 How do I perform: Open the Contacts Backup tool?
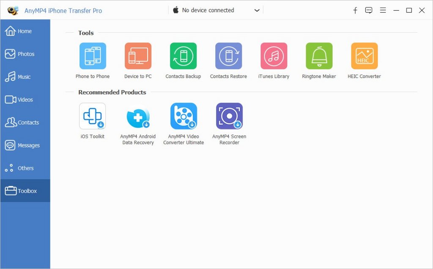pos(183,56)
